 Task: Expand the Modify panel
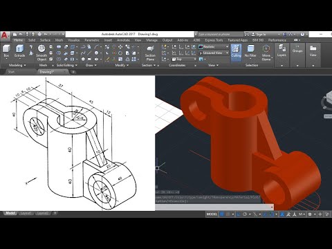point(122,65)
